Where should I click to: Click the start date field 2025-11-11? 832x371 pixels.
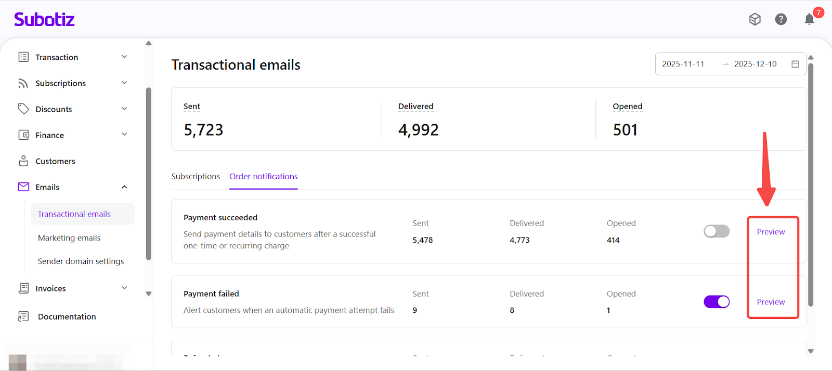click(683, 64)
